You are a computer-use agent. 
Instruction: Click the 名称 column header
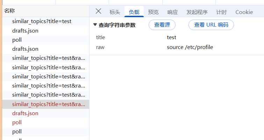coord(9,11)
